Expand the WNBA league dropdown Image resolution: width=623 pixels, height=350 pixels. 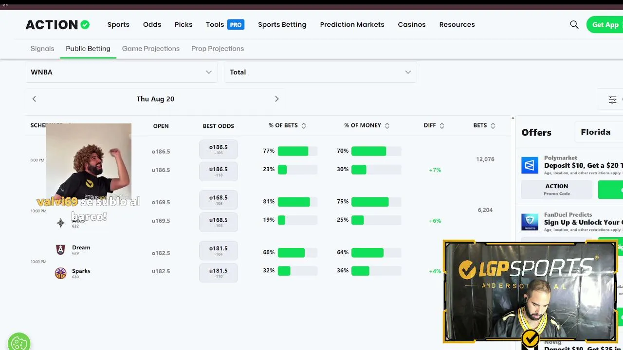(x=121, y=72)
